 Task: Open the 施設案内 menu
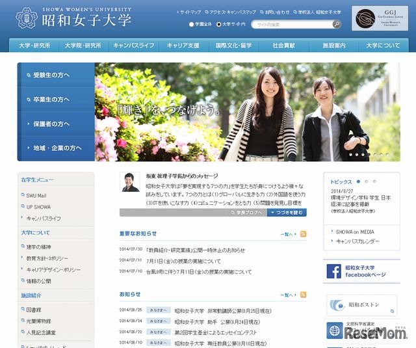click(x=333, y=46)
